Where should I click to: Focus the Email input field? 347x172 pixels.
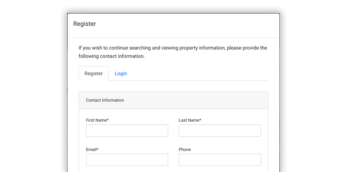(x=127, y=160)
